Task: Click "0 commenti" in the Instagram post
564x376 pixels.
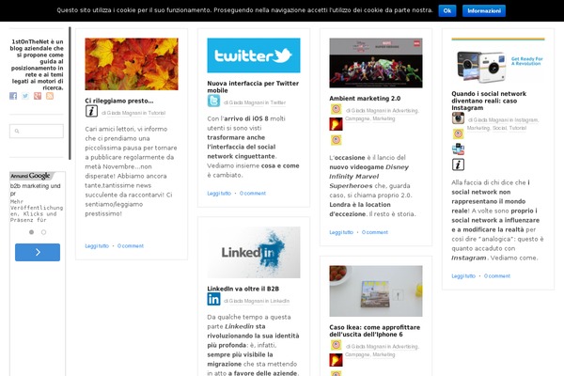Action: coord(496,276)
